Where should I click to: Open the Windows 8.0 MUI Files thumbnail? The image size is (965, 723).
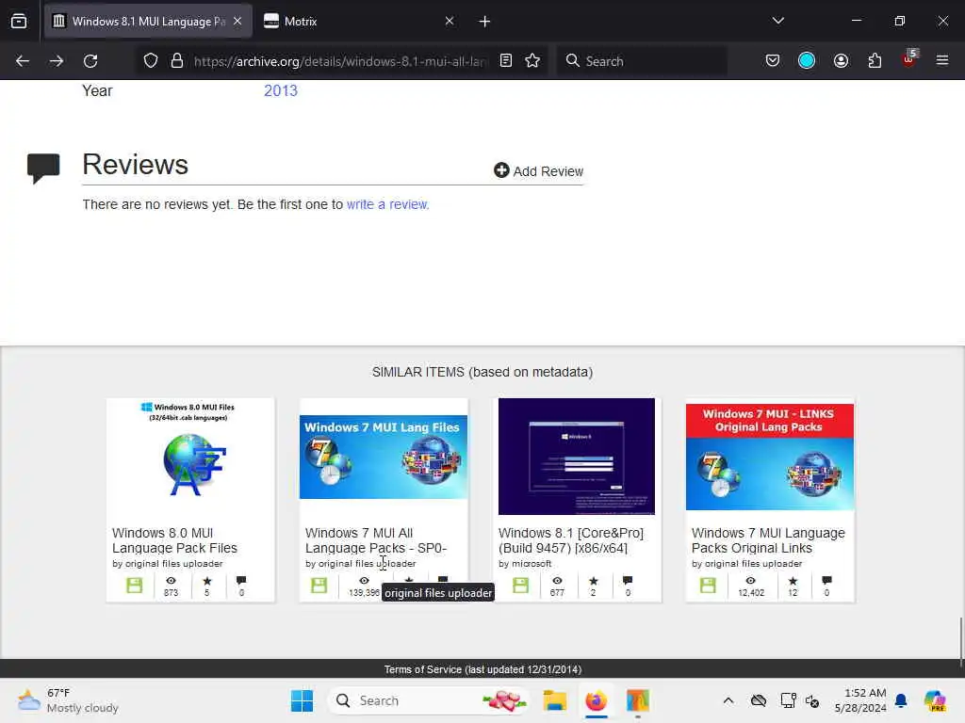pos(190,457)
